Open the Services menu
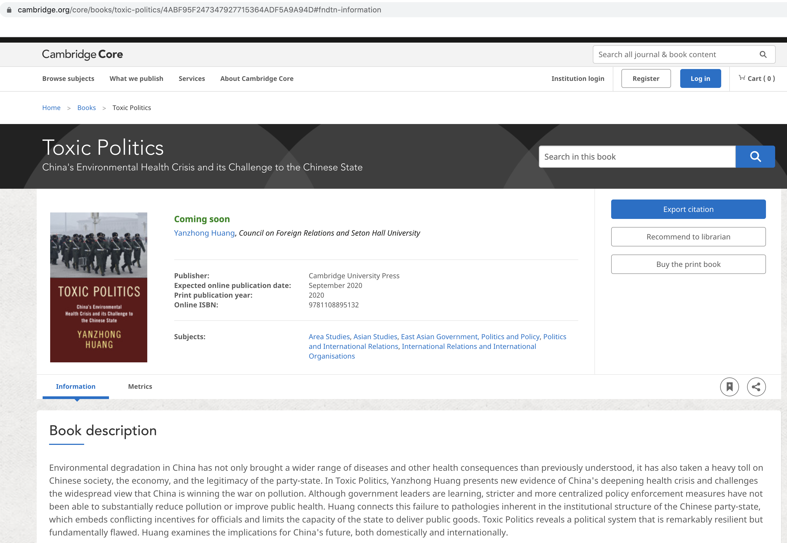Screen dimensions: 787x543 191,79
